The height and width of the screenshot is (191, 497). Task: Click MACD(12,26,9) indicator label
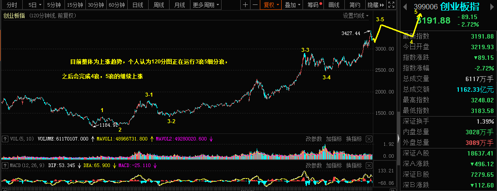[x=27, y=165]
